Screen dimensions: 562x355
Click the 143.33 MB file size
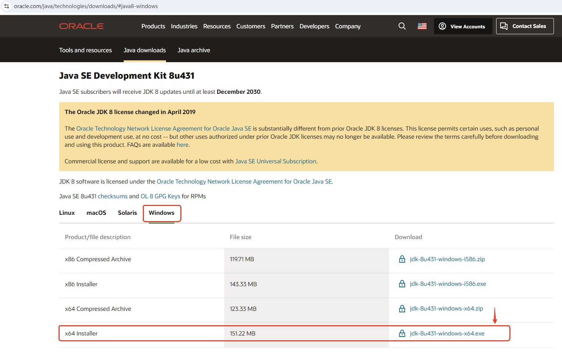pyautogui.click(x=243, y=284)
